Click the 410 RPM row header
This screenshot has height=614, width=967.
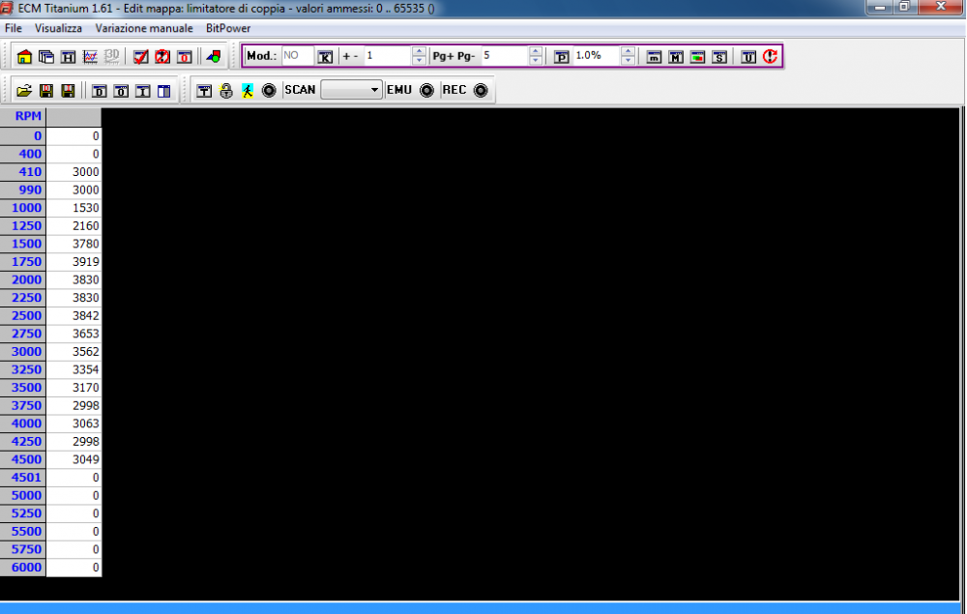(x=23, y=172)
